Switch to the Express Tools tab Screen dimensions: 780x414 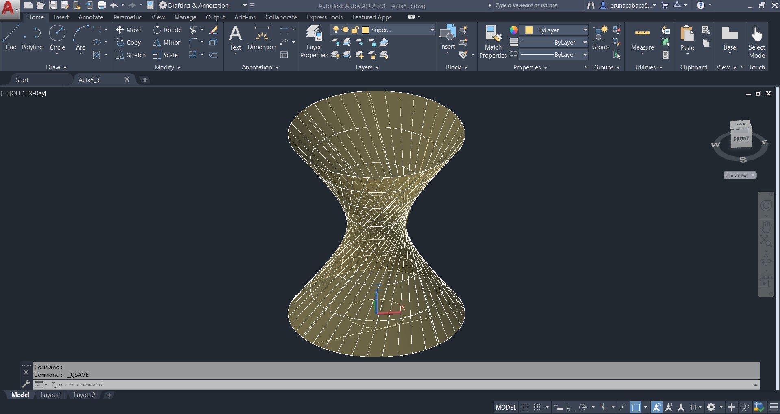325,17
